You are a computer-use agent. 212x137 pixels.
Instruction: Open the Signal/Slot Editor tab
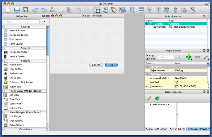(x=156, y=129)
